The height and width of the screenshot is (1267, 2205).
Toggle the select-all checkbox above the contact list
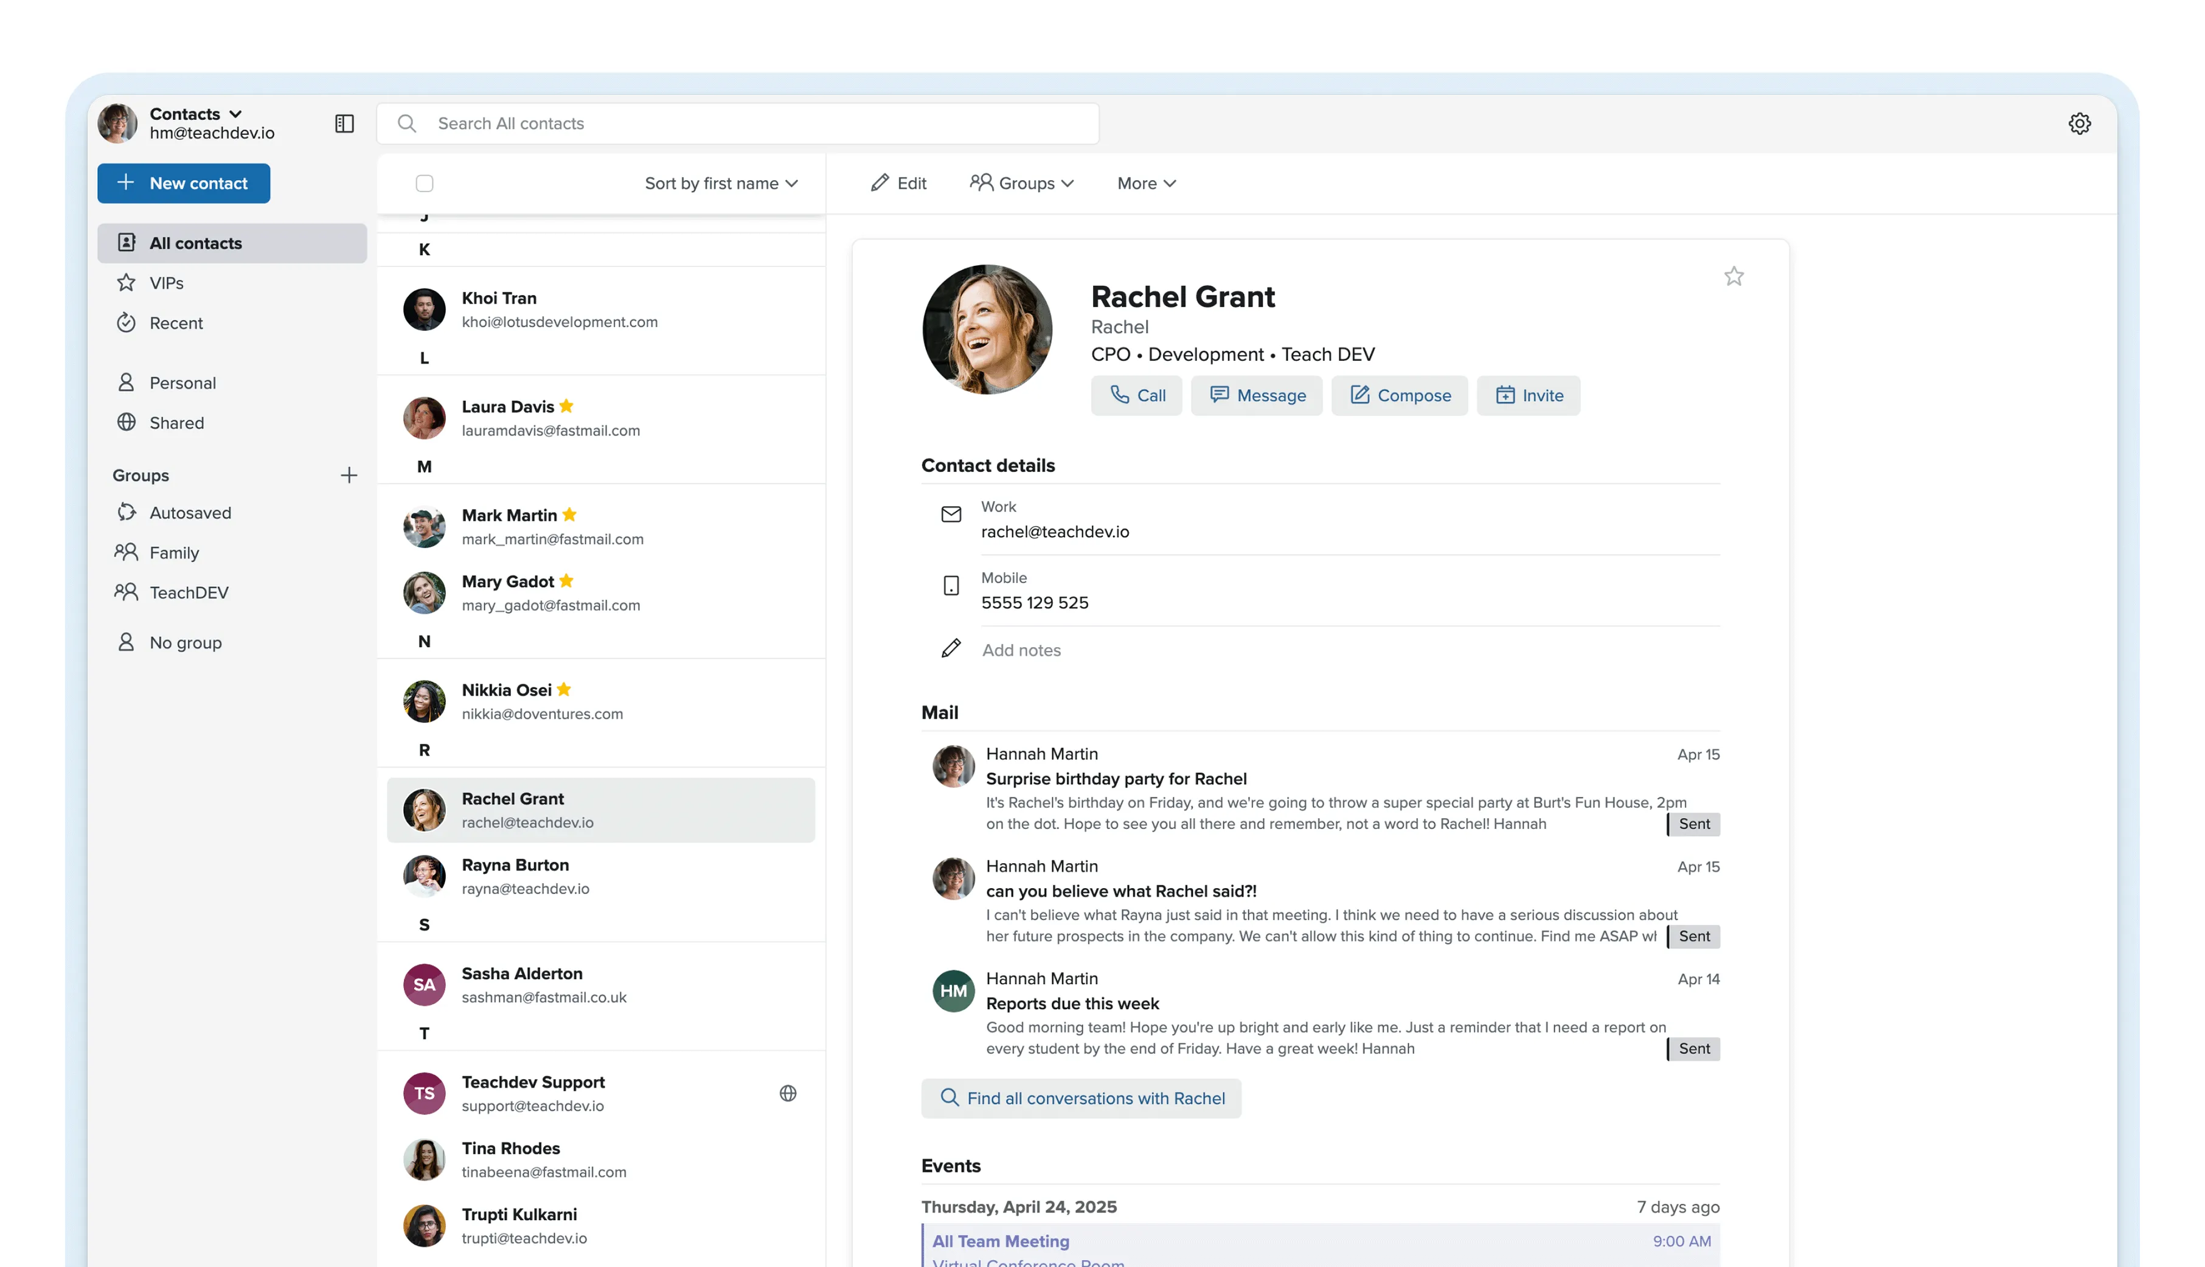tap(425, 184)
